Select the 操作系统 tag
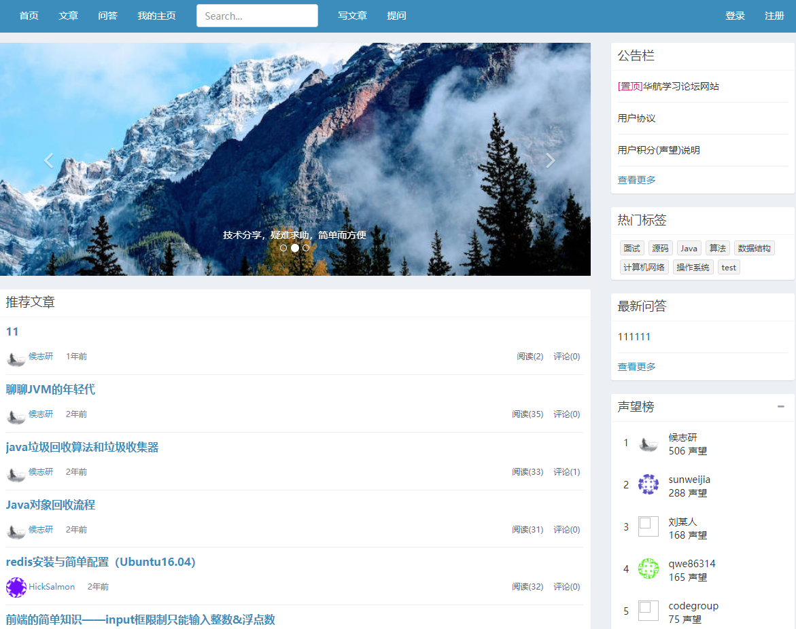 [x=693, y=268]
